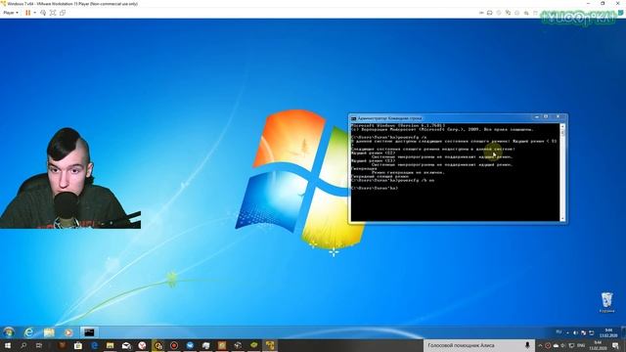Screen dimensions: 626x352
Task: Open Task View on the Windows 10 taskbar
Action: tap(39, 345)
